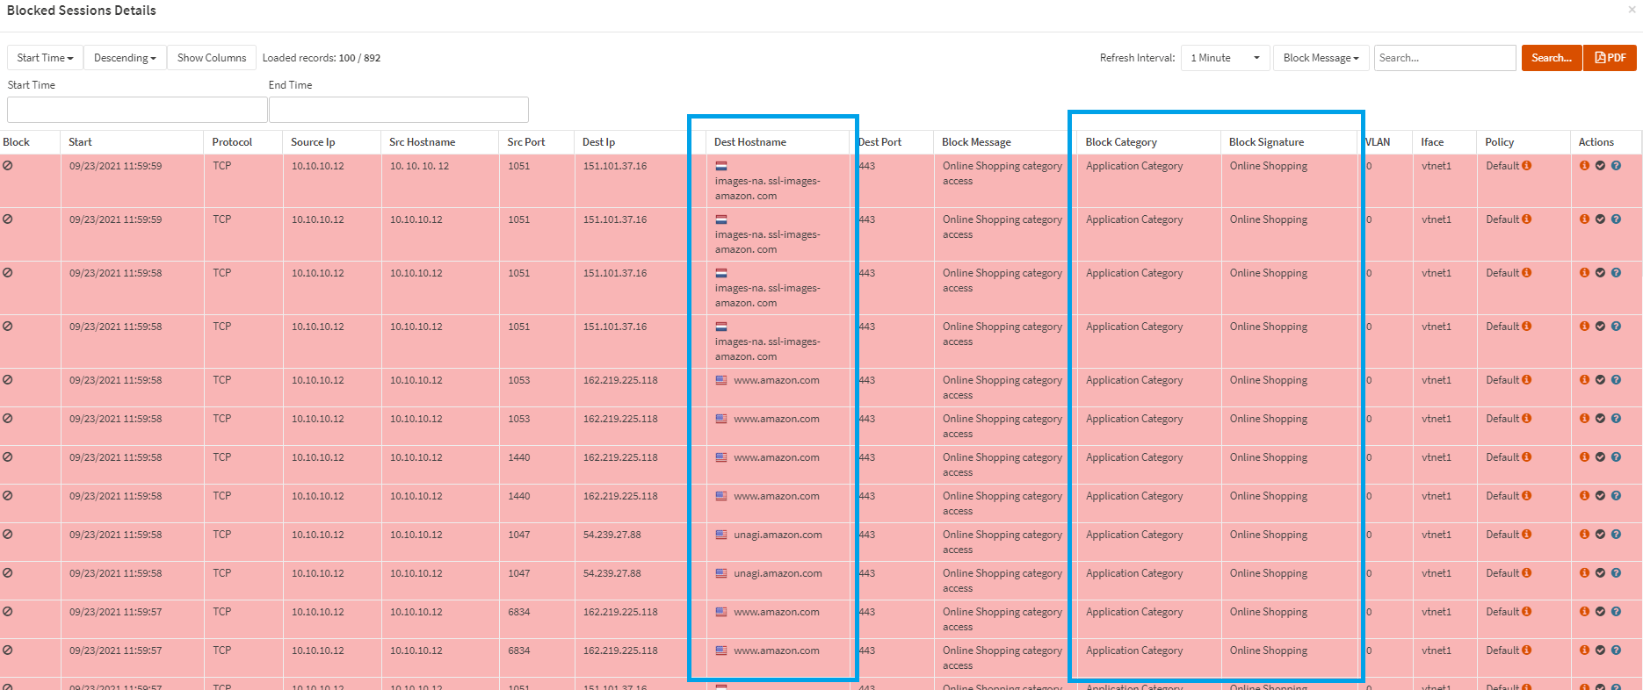Image resolution: width=1643 pixels, height=690 pixels.
Task: Focus the Start Time filter input box
Action: tap(137, 110)
